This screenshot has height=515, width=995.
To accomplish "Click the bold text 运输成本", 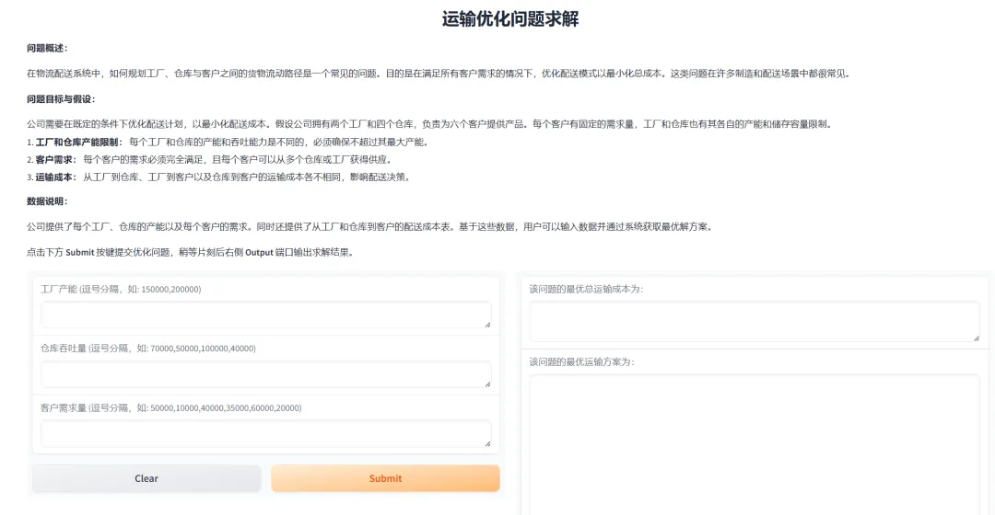I will (55, 177).
